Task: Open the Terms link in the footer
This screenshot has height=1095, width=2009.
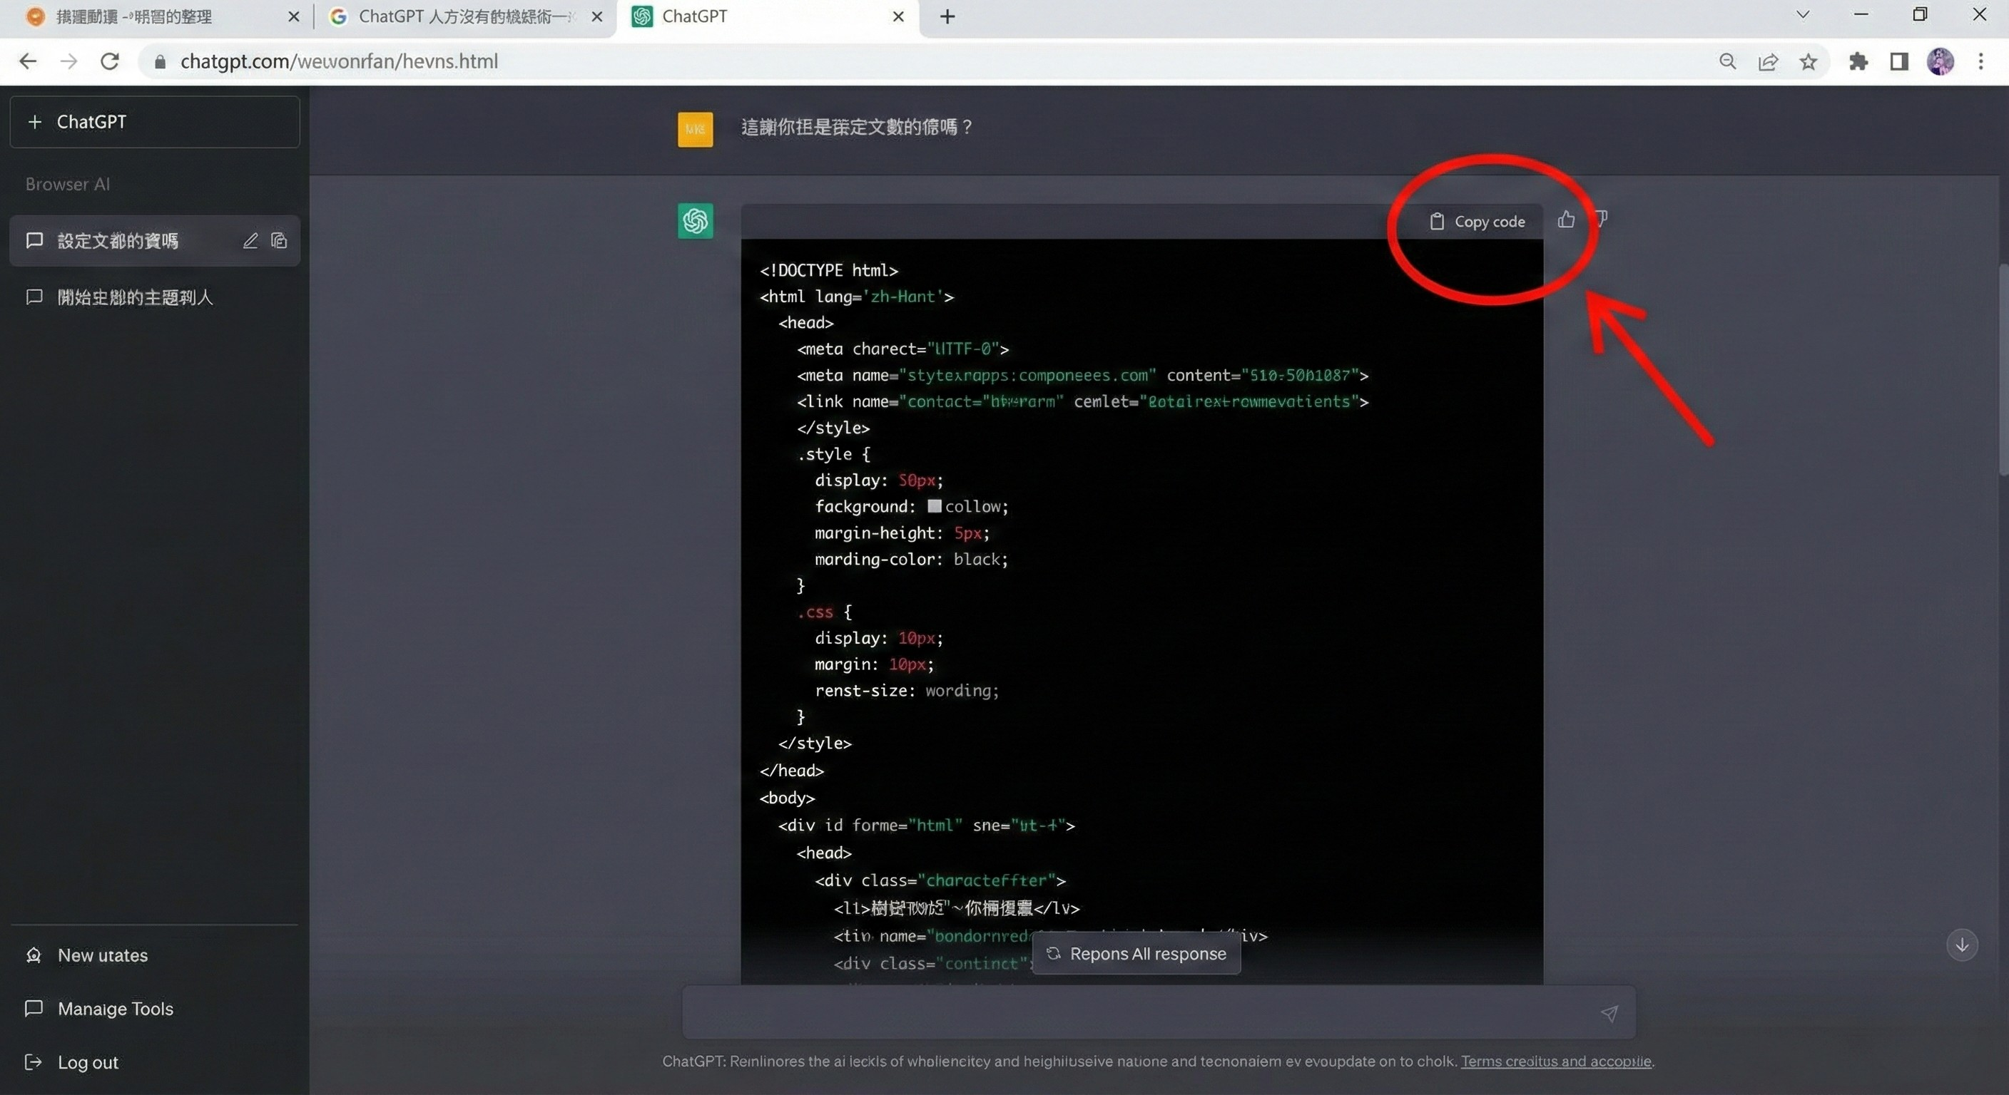Action: point(1555,1061)
